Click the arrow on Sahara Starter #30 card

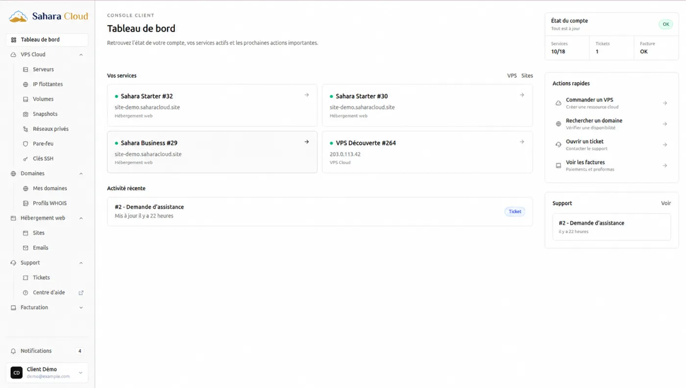(x=522, y=95)
